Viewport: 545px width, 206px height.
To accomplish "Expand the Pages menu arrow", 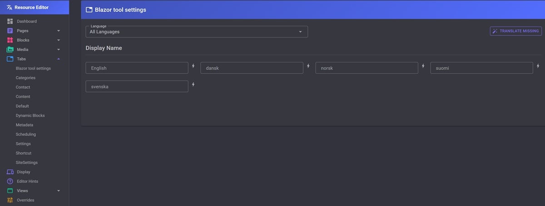I will pyautogui.click(x=59, y=31).
